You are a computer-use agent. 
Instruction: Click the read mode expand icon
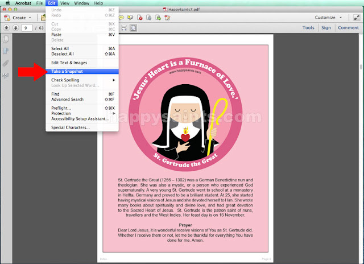pos(357,18)
